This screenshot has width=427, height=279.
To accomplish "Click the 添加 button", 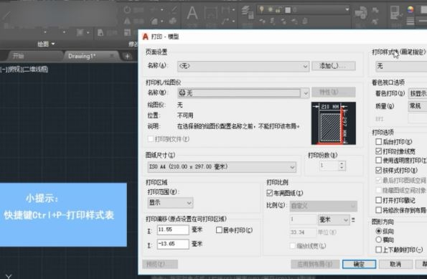I will point(334,66).
